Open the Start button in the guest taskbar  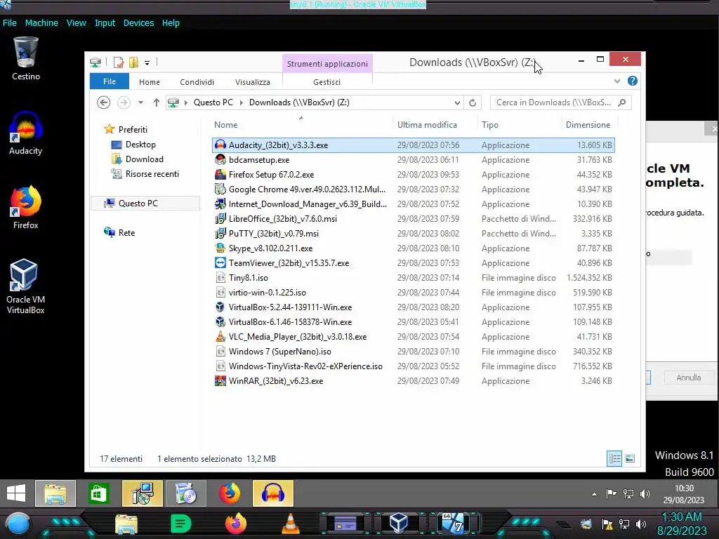(x=16, y=493)
